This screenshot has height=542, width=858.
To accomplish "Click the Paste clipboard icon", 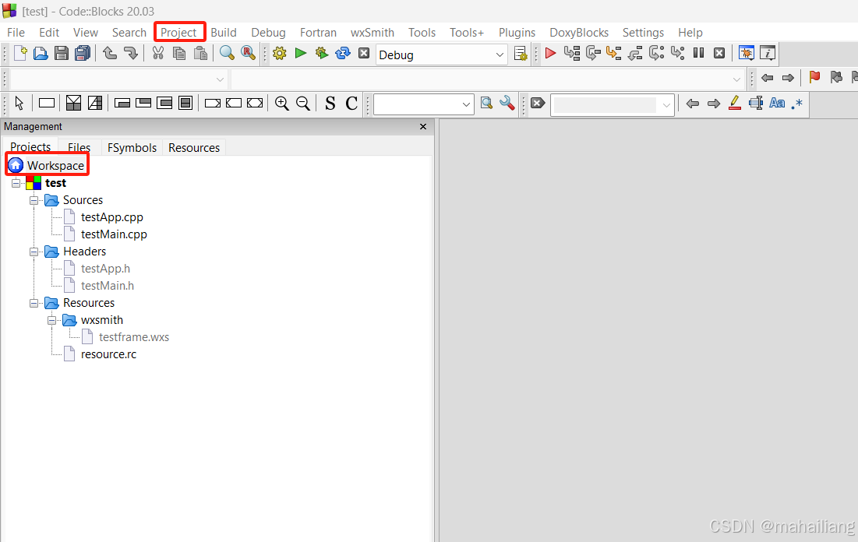I will pos(201,53).
